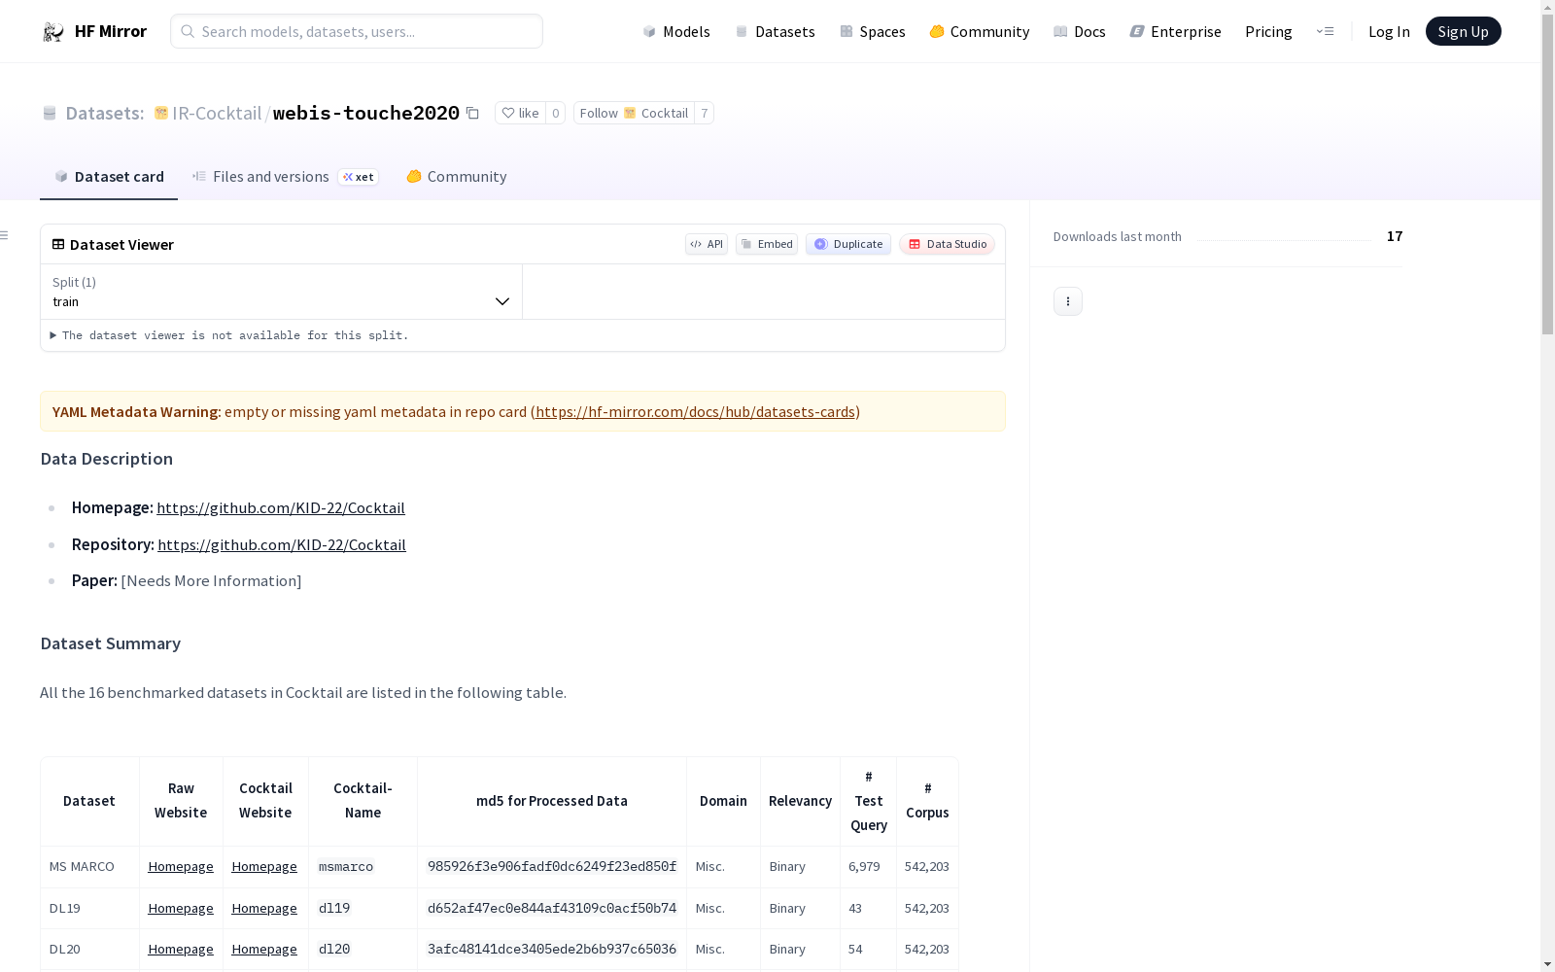
Task: Click the Duplicate button
Action: click(x=848, y=244)
